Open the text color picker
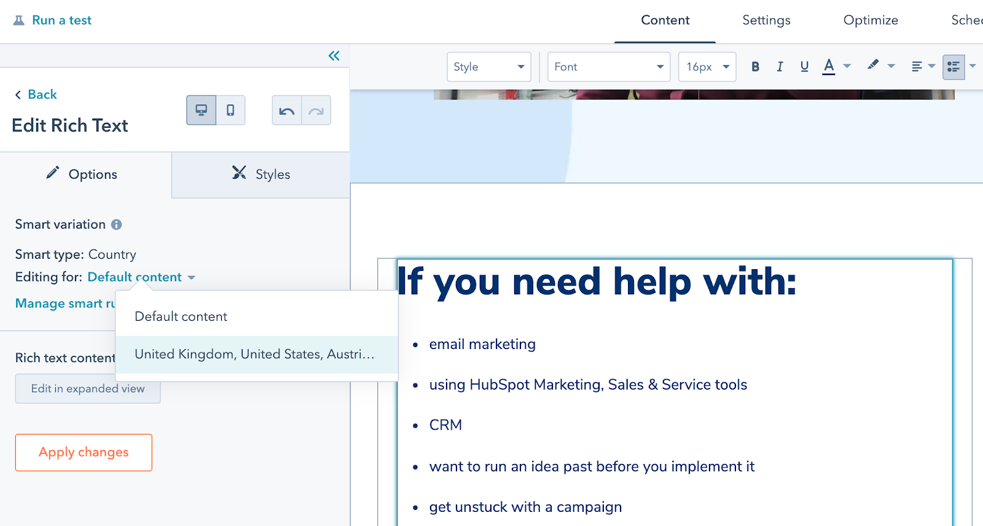The width and height of the screenshot is (983, 526). (x=829, y=66)
